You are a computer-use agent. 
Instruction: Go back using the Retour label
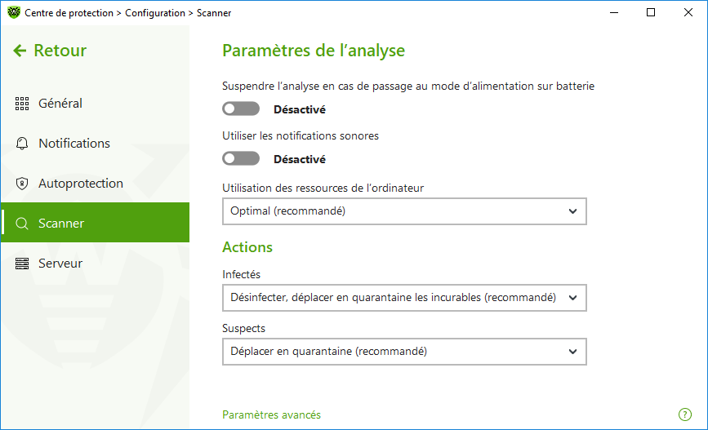[60, 51]
